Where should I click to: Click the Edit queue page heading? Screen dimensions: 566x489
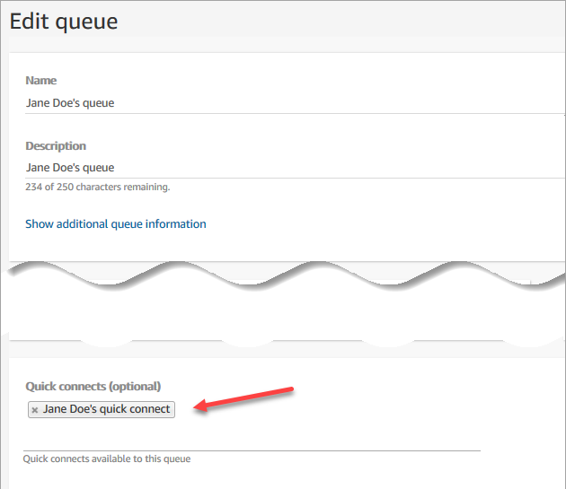point(64,21)
